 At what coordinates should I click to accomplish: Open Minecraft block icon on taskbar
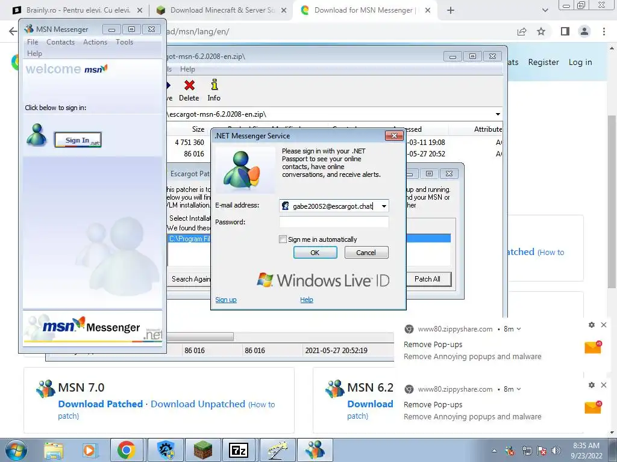point(202,450)
